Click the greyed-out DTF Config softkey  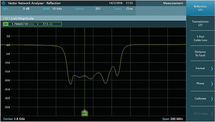click(200, 114)
